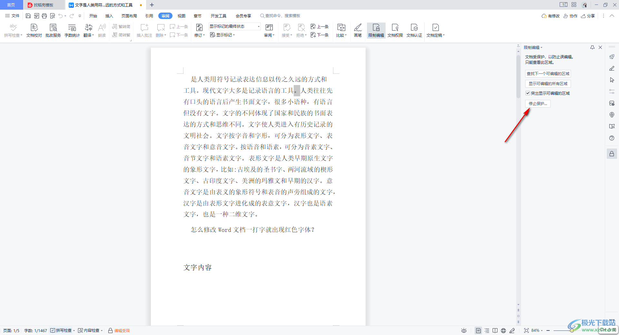Click the 停止保护 button

coord(538,104)
